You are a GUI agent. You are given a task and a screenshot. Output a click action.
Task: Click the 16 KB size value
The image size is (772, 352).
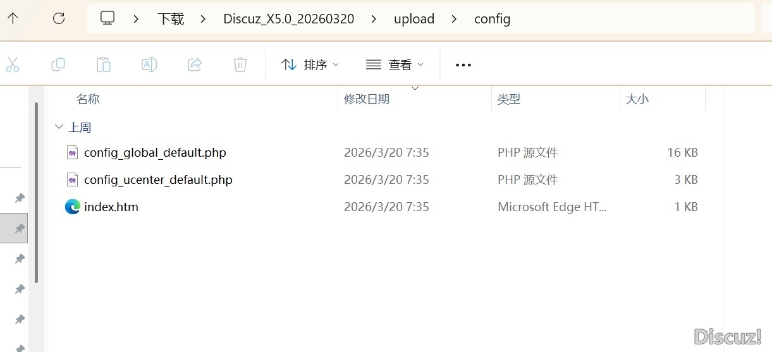[x=682, y=152]
